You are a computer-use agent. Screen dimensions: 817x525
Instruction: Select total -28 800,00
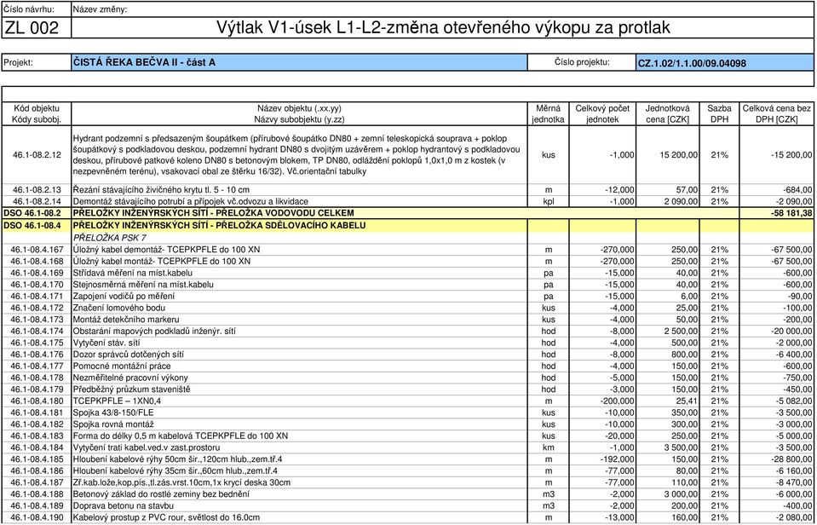[791, 459]
